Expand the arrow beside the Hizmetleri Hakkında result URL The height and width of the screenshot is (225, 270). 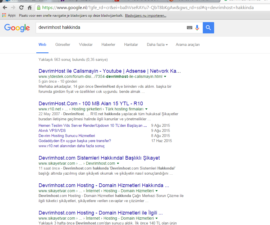pyautogui.click(x=157, y=191)
